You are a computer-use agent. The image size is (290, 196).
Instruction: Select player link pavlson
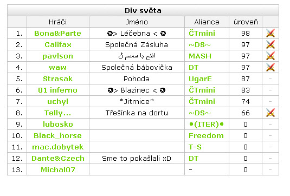(x=57, y=56)
